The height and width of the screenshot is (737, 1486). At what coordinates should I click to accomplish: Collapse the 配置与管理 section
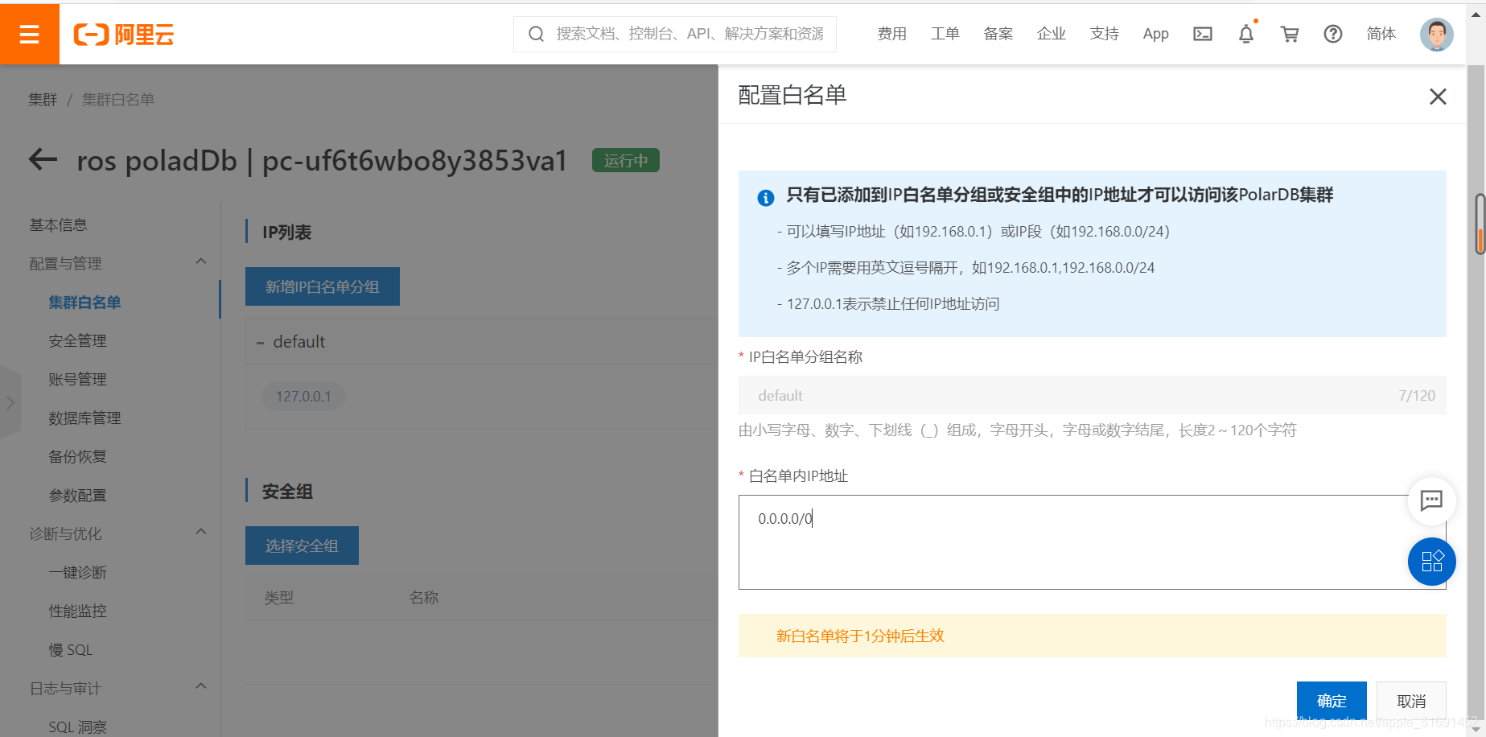(x=201, y=261)
